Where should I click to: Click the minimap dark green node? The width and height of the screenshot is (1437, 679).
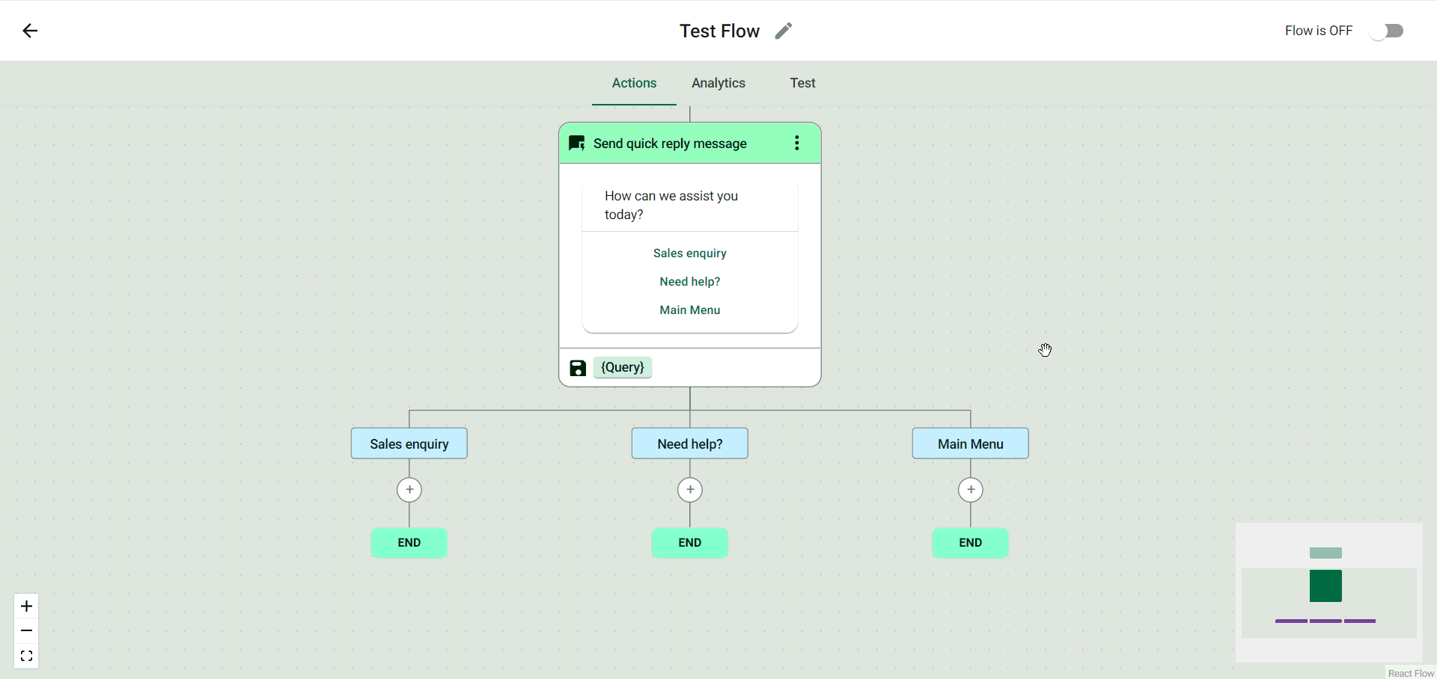pos(1325,586)
